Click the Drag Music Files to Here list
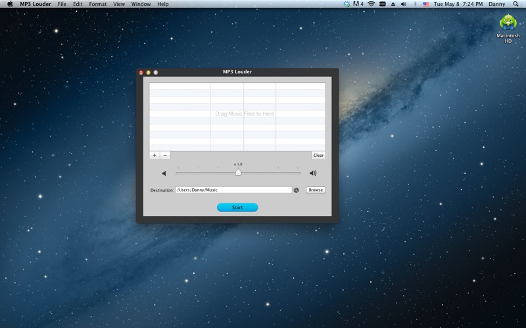The height and width of the screenshot is (328, 526). click(x=237, y=117)
